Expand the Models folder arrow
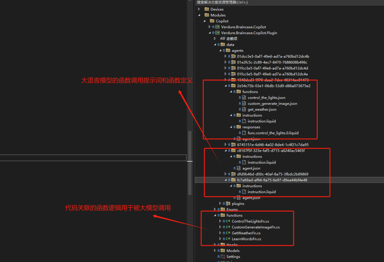The height and width of the screenshot is (262, 384). click(x=215, y=251)
